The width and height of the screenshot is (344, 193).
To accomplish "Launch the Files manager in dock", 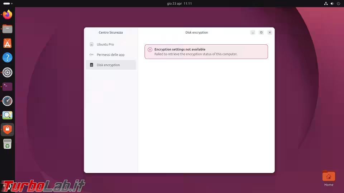I will 8,29.
